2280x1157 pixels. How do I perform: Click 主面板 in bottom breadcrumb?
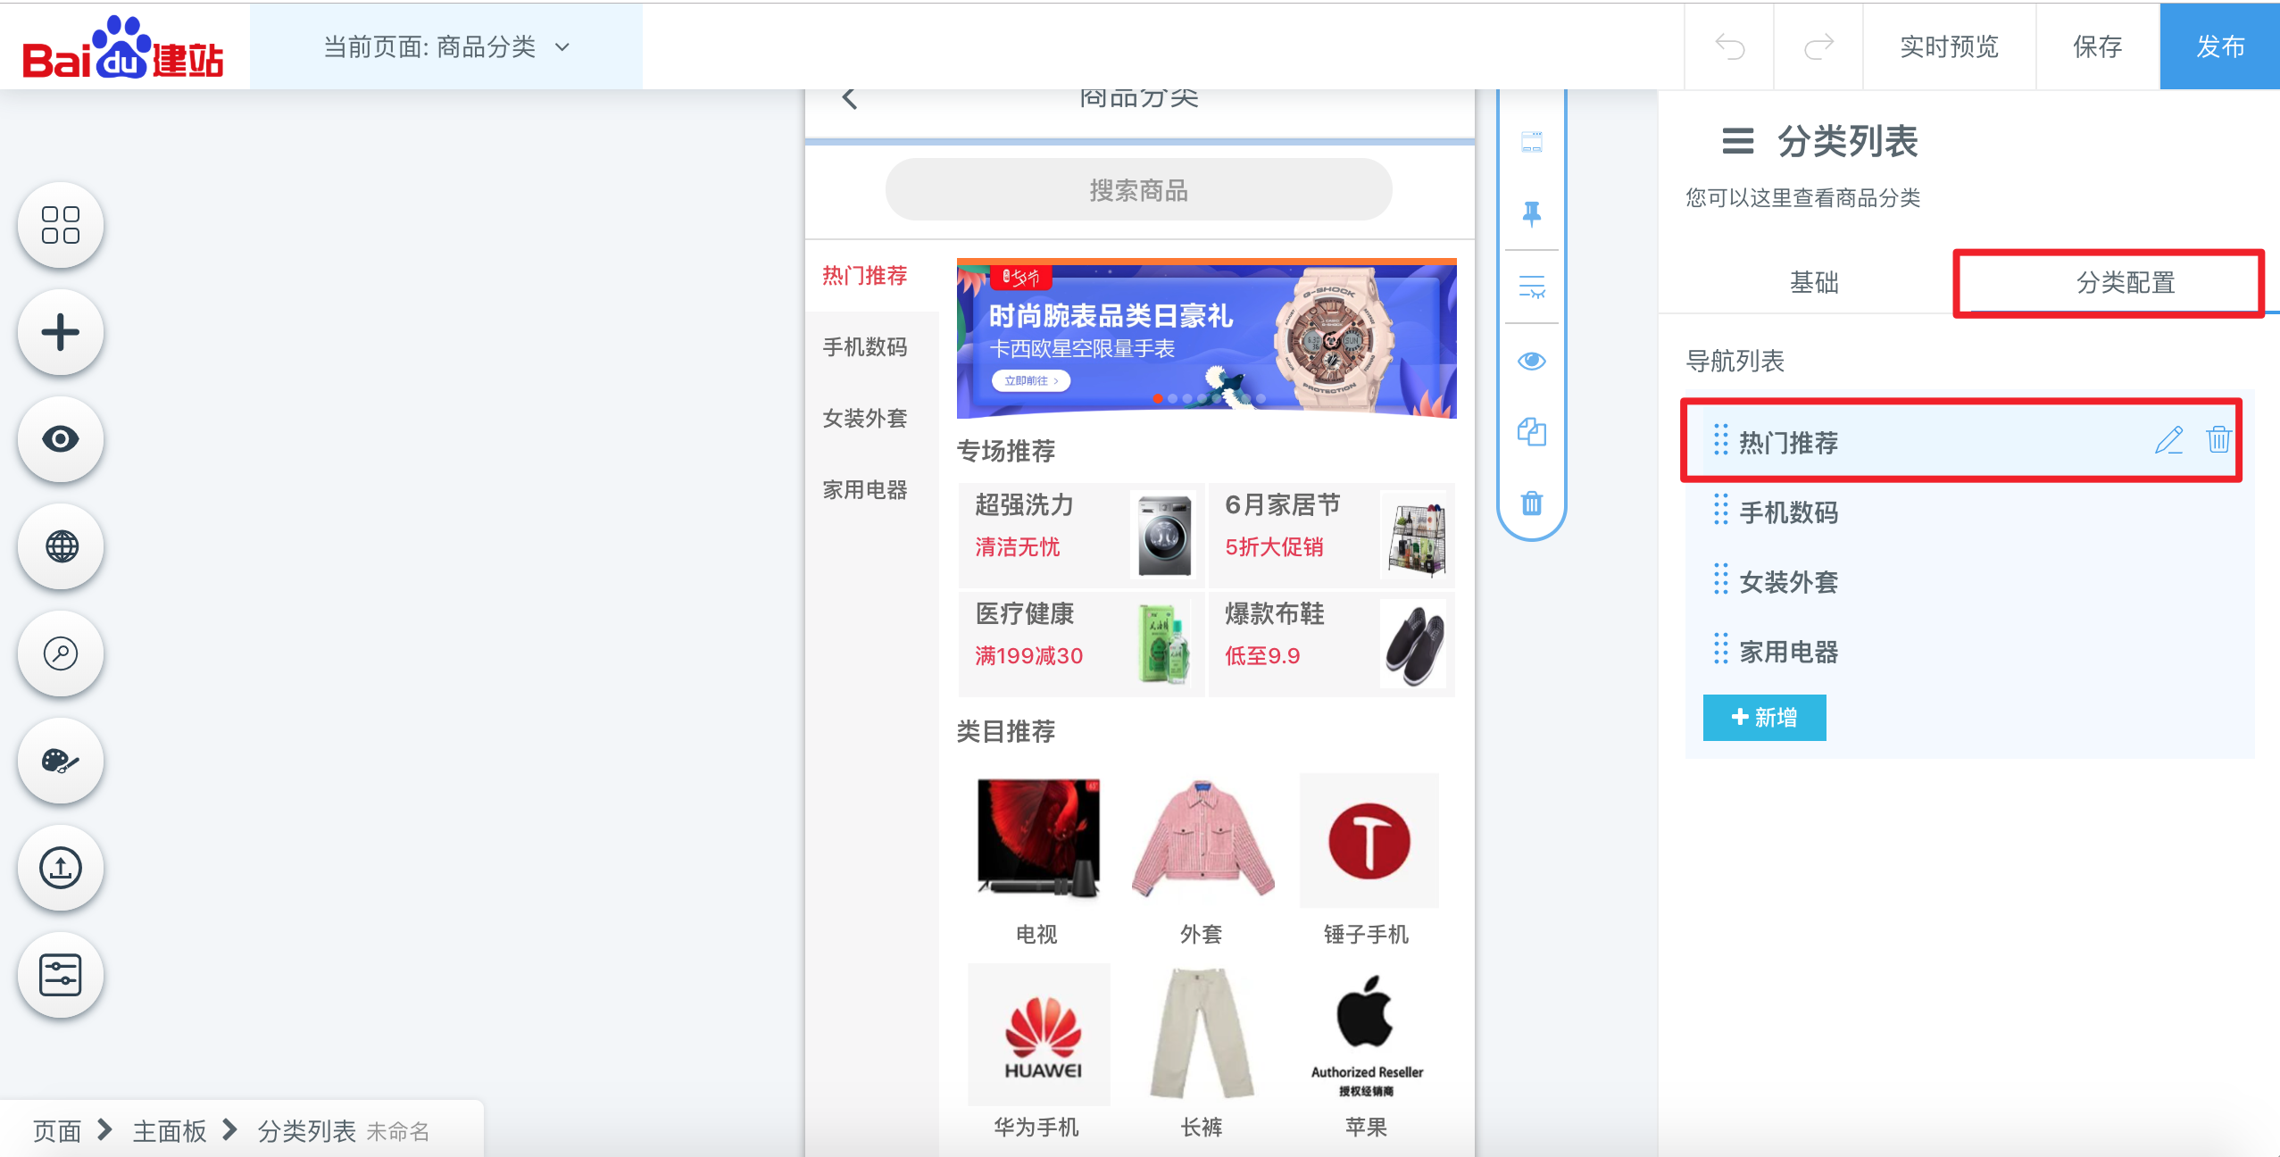coord(170,1131)
